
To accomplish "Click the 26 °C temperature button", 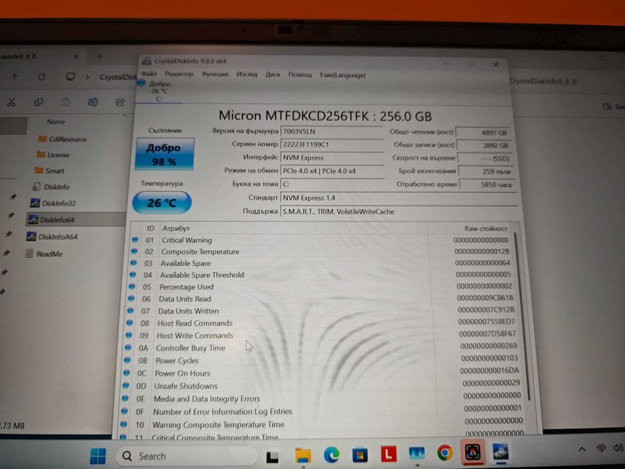I will pos(162,202).
